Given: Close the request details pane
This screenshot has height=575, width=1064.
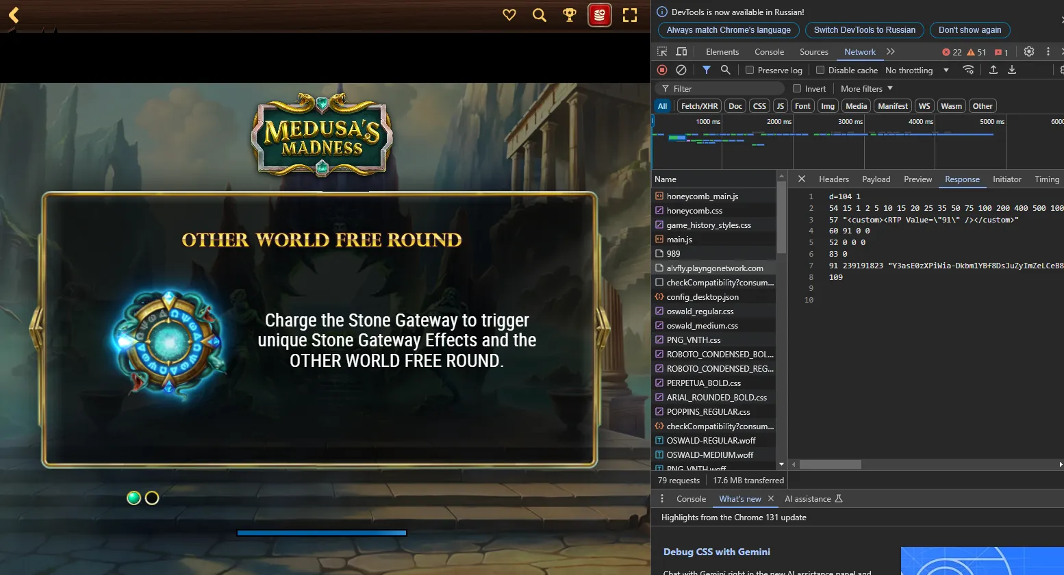Looking at the screenshot, I should coord(802,179).
